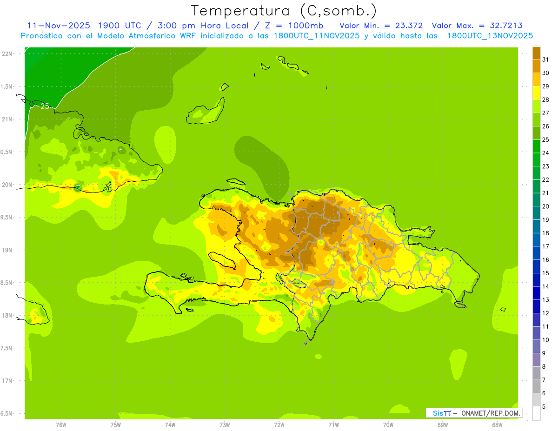Click the colorbar label "28"

546,99
